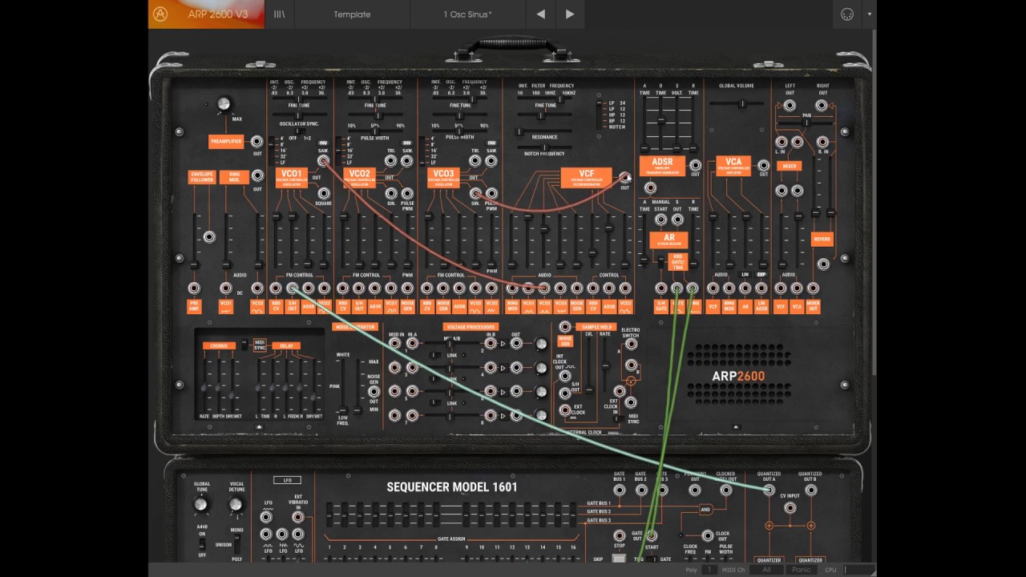Click the MIDI Ch 'All' selector
Screen dimensions: 1026x577
[x=766, y=570]
